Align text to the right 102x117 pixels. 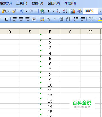click(x=27, y=19)
